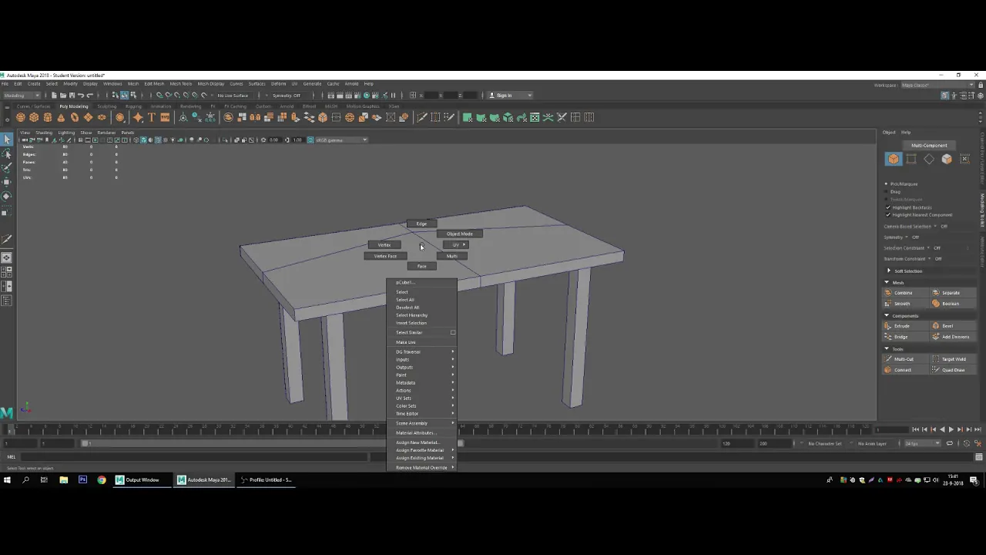Select Edge selection icon in Modeling Toolkit
This screenshot has width=986, height=555.
929,159
